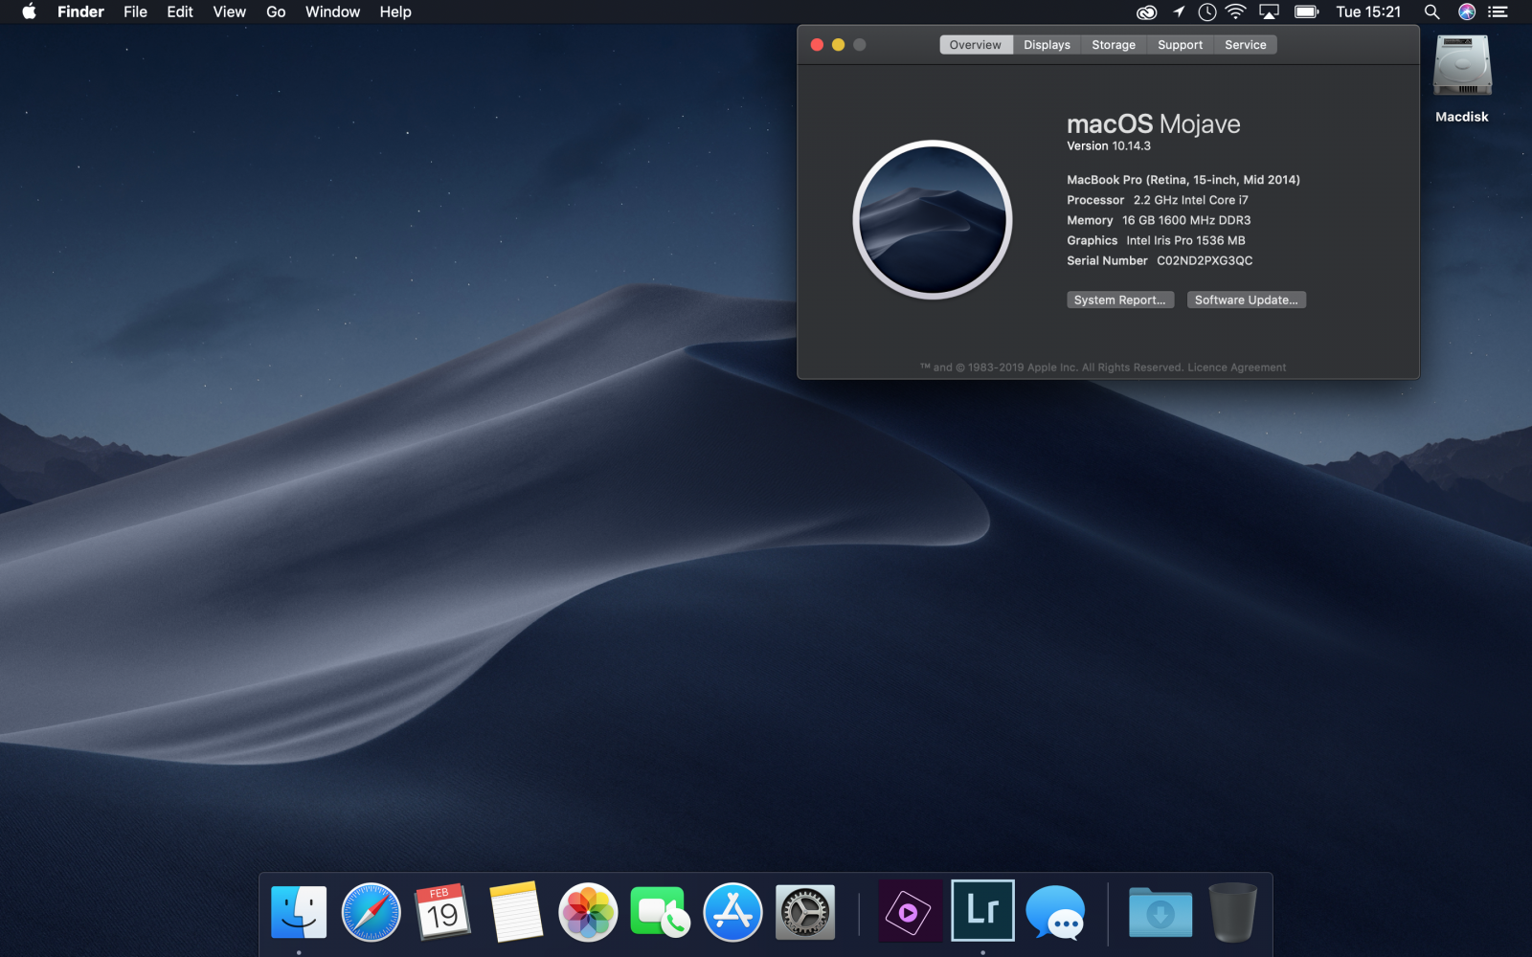Open the Downloads folder in the Dock
The width and height of the screenshot is (1532, 957).
click(x=1160, y=912)
